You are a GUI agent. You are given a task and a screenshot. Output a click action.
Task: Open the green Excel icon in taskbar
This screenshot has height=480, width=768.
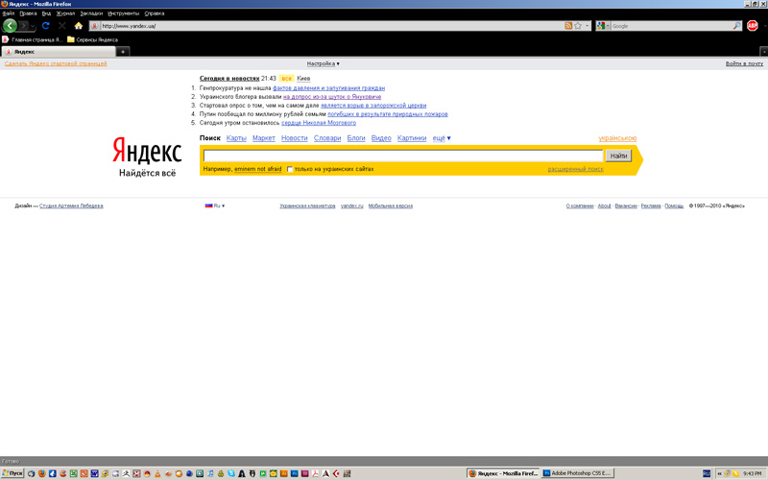(74, 473)
